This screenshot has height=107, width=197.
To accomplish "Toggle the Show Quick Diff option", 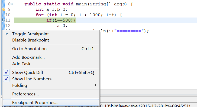I will [x=51, y=73].
